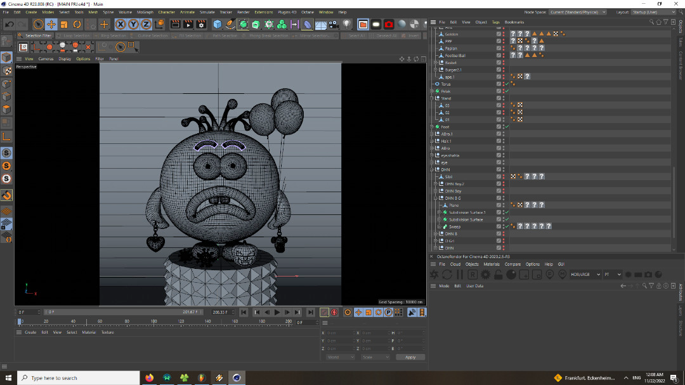This screenshot has width=685, height=385.
Task: Click the Select All button
Action: 356,36
